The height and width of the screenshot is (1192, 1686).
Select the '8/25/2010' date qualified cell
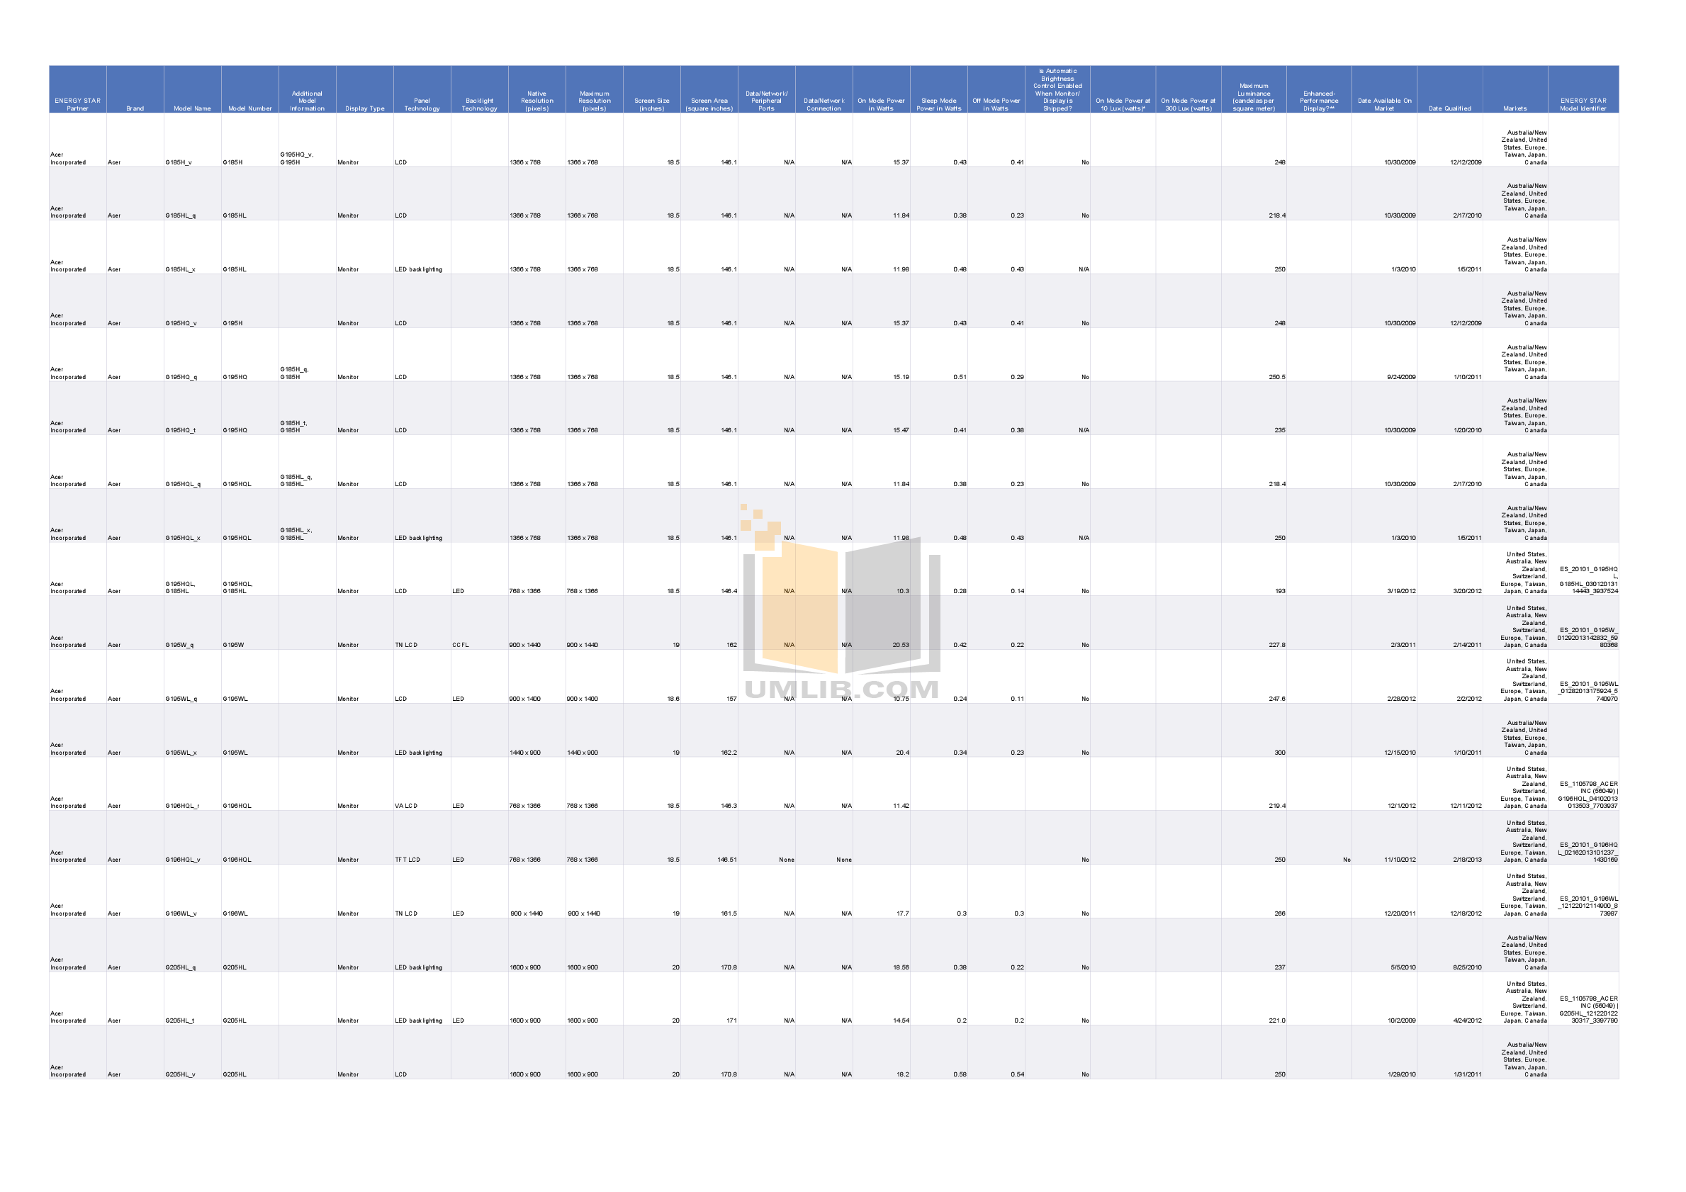coord(1467,967)
